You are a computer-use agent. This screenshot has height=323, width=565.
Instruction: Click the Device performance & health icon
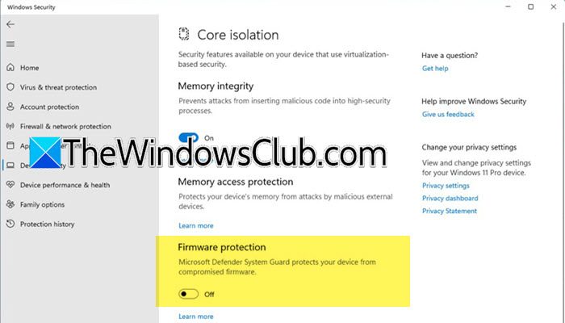pyautogui.click(x=10, y=185)
